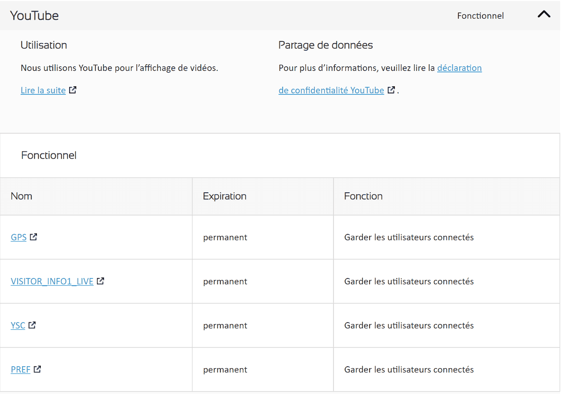Select permanent value in GPS row
Viewport: 561px width, 394px height.
225,238
